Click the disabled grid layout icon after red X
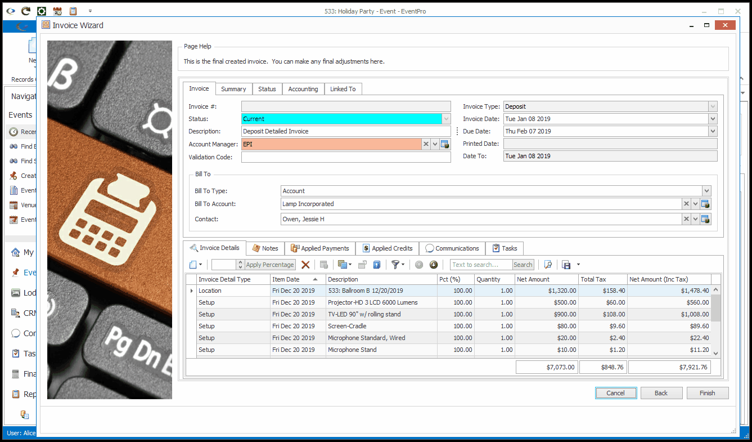The image size is (752, 442). 324,265
